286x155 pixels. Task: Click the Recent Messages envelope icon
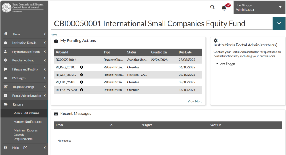click(x=56, y=114)
